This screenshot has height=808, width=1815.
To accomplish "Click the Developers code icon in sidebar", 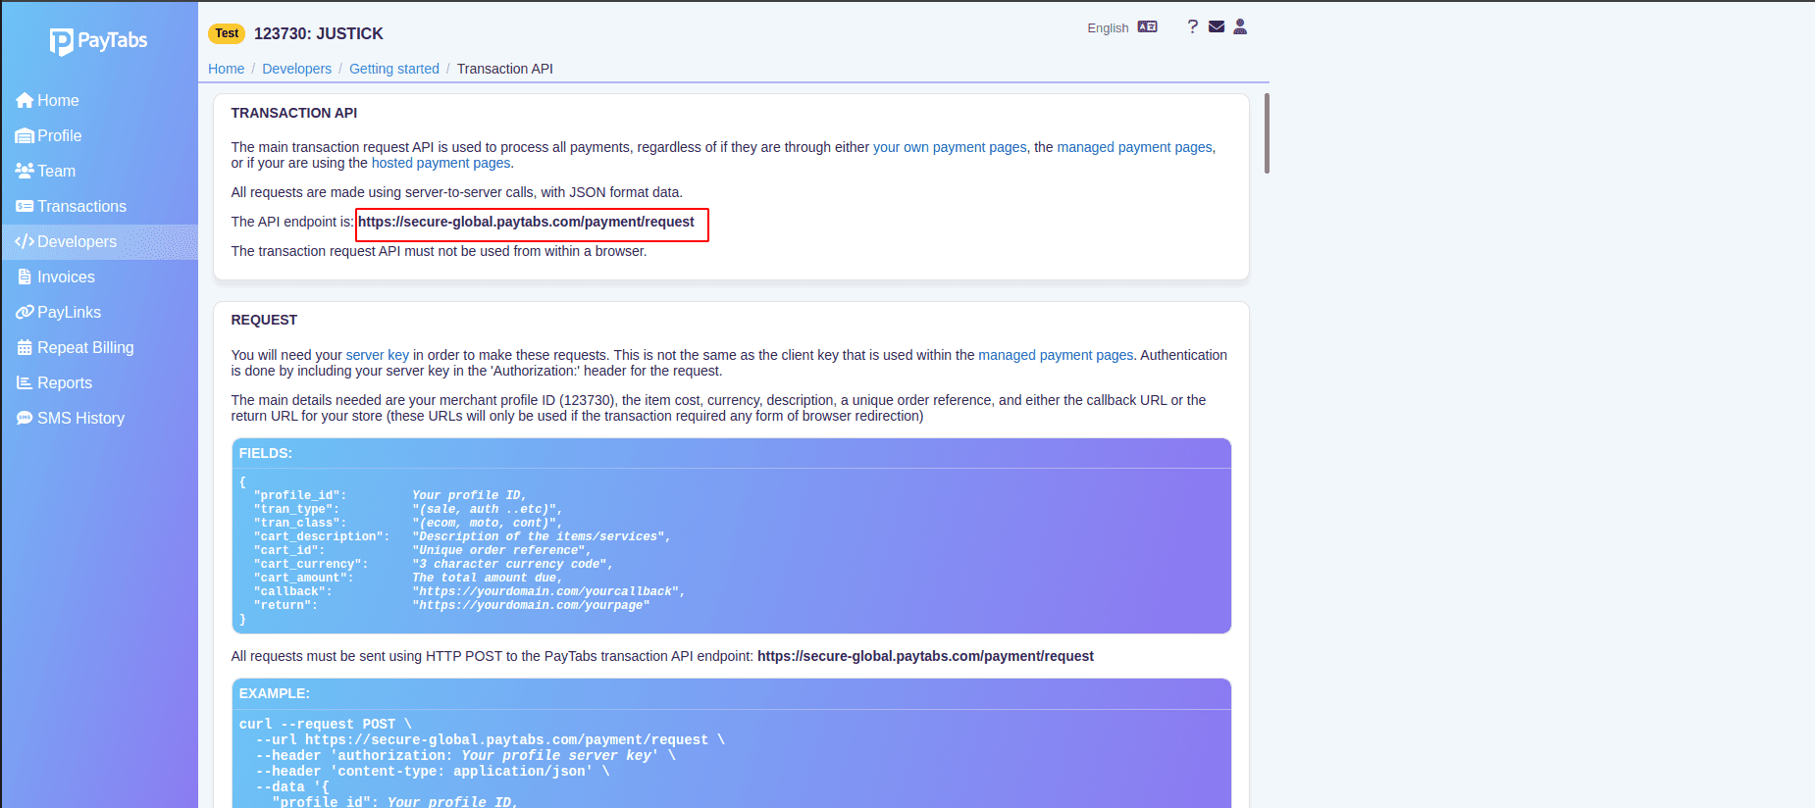I will click(25, 241).
